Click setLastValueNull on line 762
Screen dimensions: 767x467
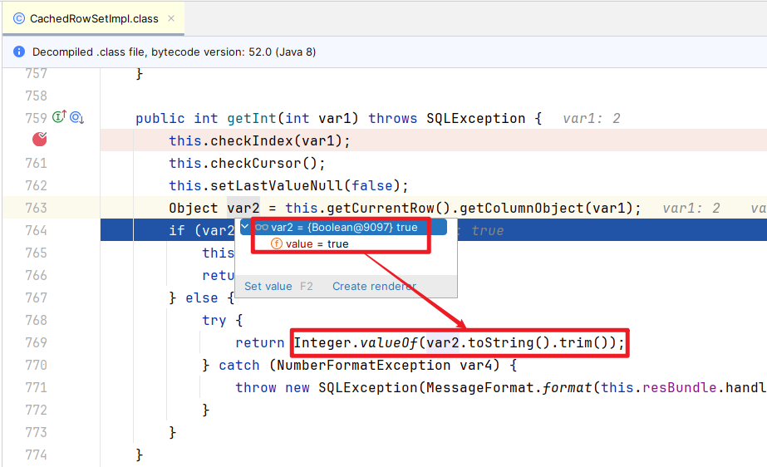click(277, 186)
